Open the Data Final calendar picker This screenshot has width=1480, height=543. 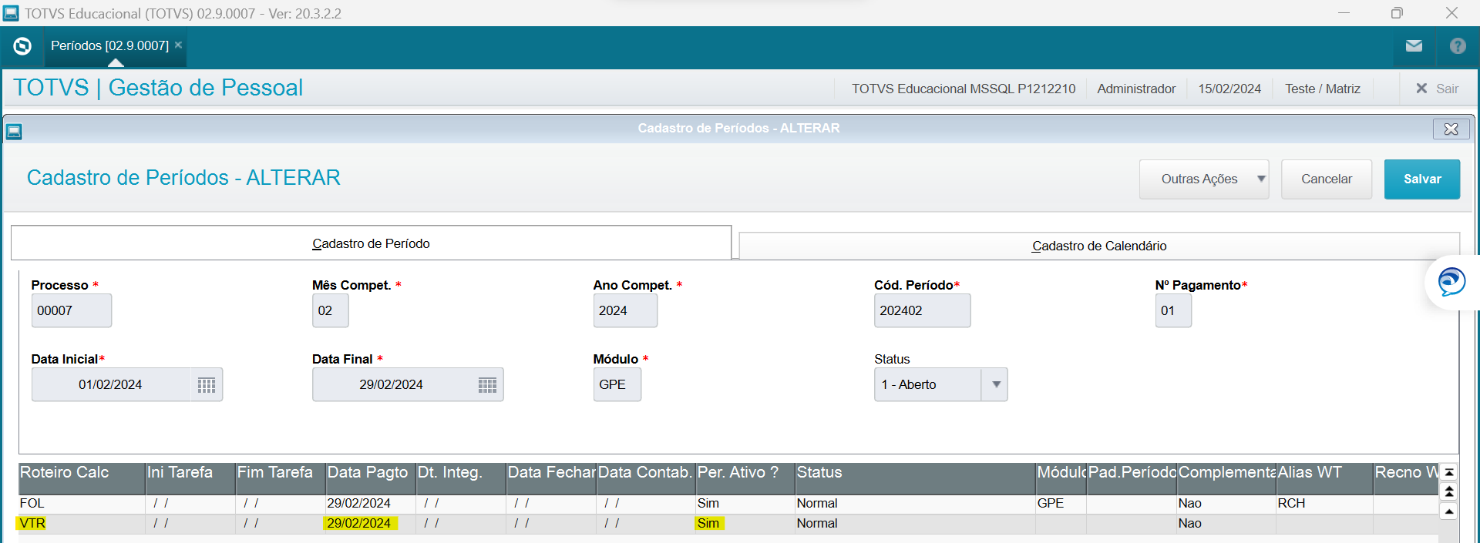[x=487, y=385]
